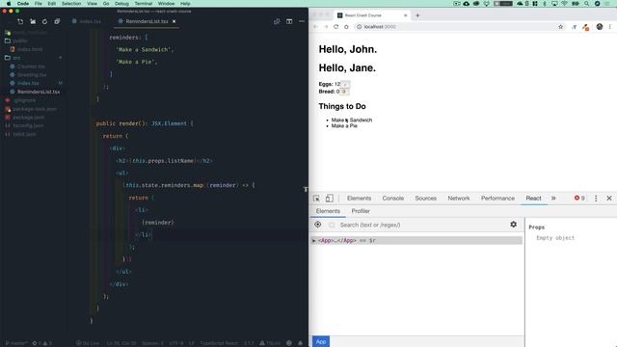Click 'Make a Pie' list item
The height and width of the screenshot is (347, 617).
coord(344,126)
